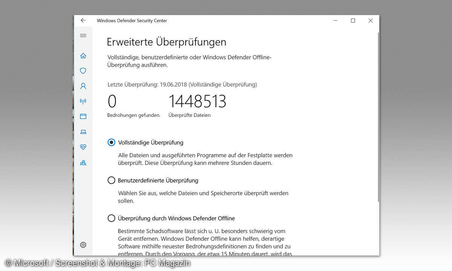Open App & browser control icon
The width and height of the screenshot is (452, 271).
point(83,116)
